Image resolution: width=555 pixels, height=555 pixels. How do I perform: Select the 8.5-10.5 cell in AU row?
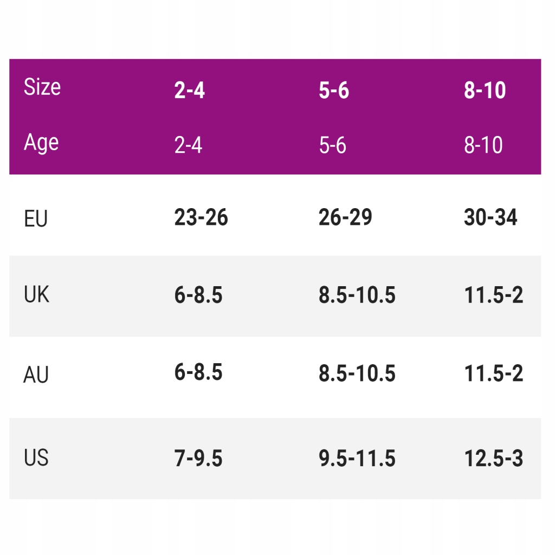357,374
